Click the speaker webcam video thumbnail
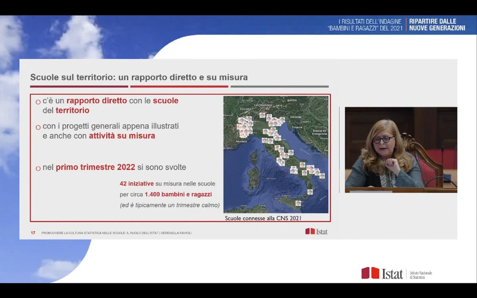This screenshot has height=298, width=477. (x=401, y=150)
